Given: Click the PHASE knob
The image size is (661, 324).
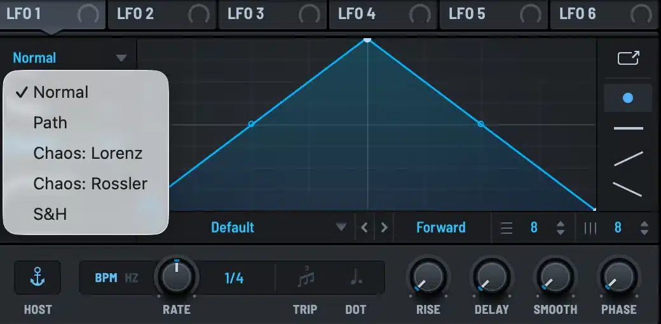Looking at the screenshot, I should (619, 278).
